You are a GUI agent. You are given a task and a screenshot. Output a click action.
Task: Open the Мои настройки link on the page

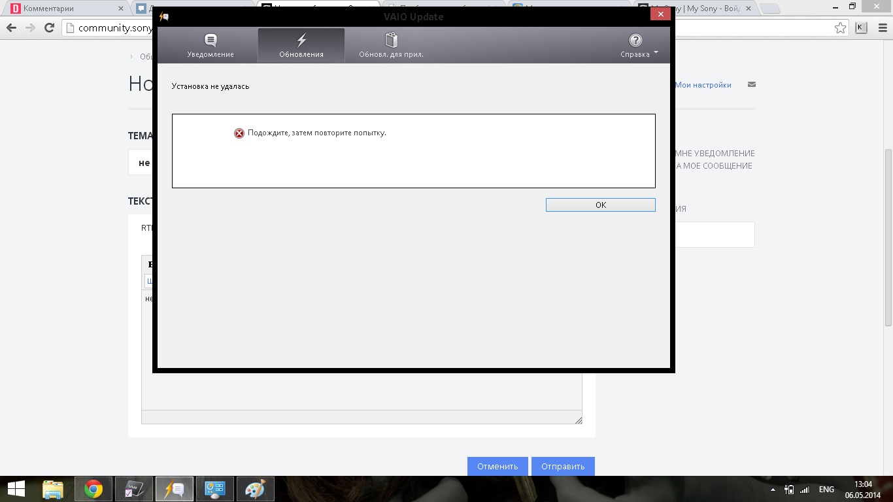[703, 85]
